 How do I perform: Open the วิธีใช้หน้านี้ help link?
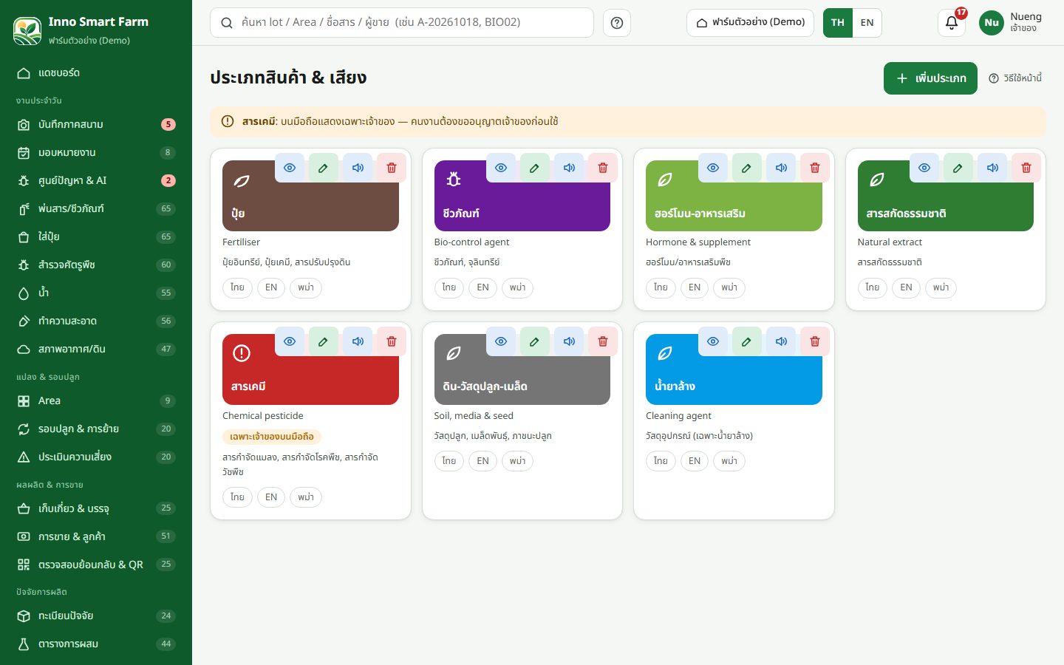point(1015,78)
